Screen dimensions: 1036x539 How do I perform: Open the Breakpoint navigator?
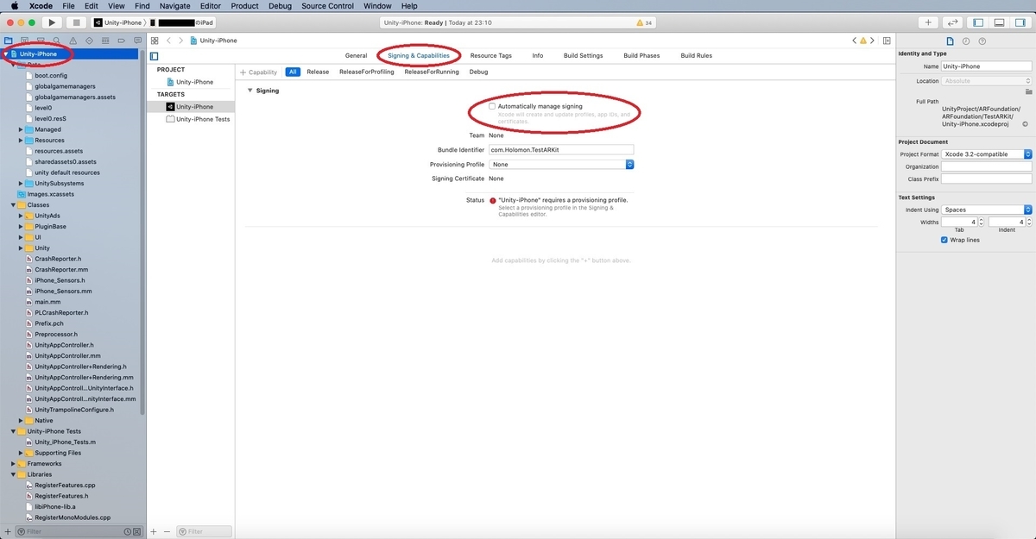[121, 41]
